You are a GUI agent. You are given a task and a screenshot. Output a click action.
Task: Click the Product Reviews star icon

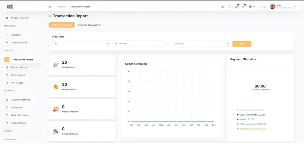7,18
